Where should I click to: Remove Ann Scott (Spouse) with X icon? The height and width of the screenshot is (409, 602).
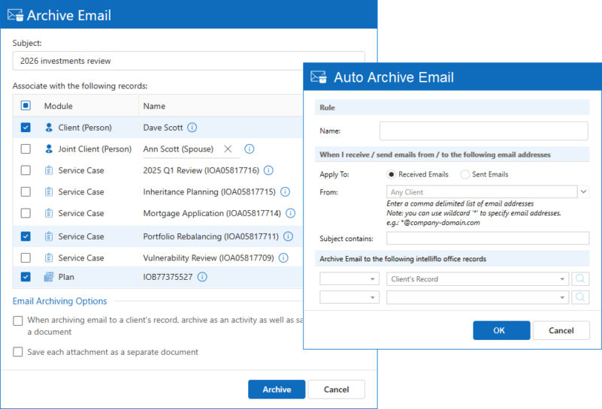pos(228,149)
